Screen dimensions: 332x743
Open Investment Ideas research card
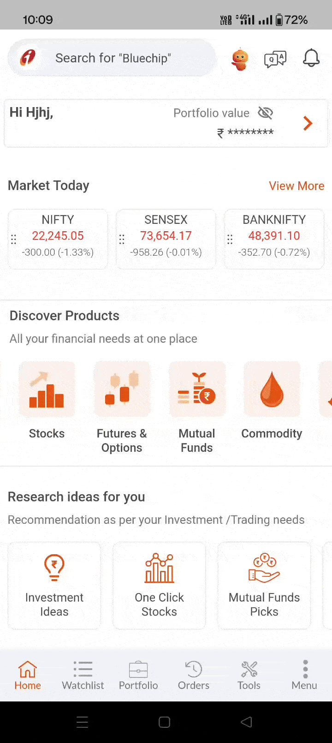(54, 585)
